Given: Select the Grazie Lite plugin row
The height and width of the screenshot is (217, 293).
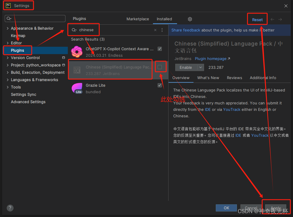Looking at the screenshot, I should (x=118, y=88).
